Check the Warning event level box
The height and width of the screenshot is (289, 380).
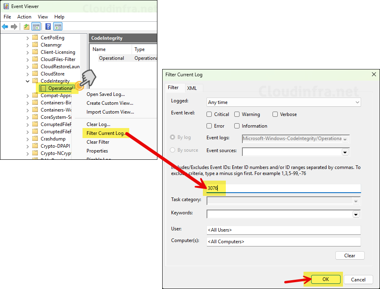click(x=237, y=114)
